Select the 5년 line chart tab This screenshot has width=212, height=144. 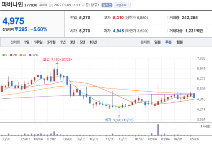point(82,42)
